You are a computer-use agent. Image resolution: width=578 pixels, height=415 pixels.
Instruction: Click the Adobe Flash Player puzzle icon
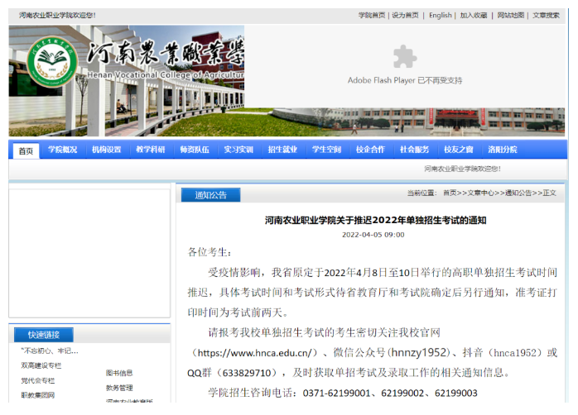[x=404, y=57]
